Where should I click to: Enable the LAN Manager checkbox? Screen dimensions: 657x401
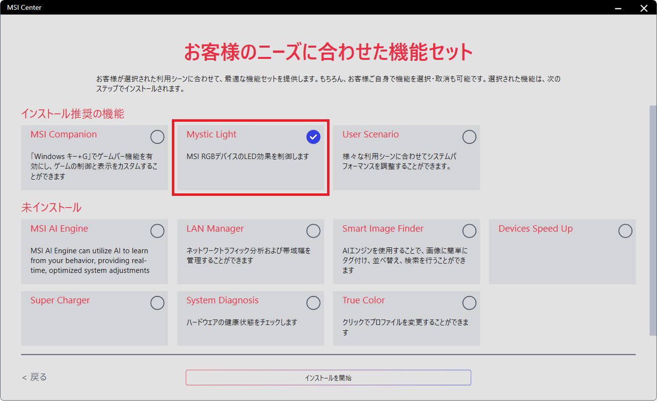tap(313, 231)
